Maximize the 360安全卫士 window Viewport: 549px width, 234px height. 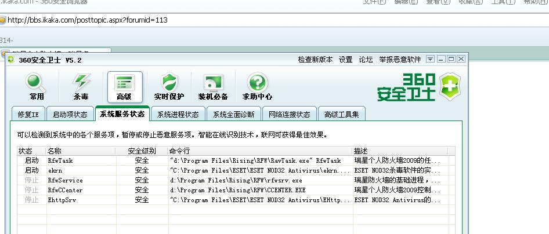451,59
